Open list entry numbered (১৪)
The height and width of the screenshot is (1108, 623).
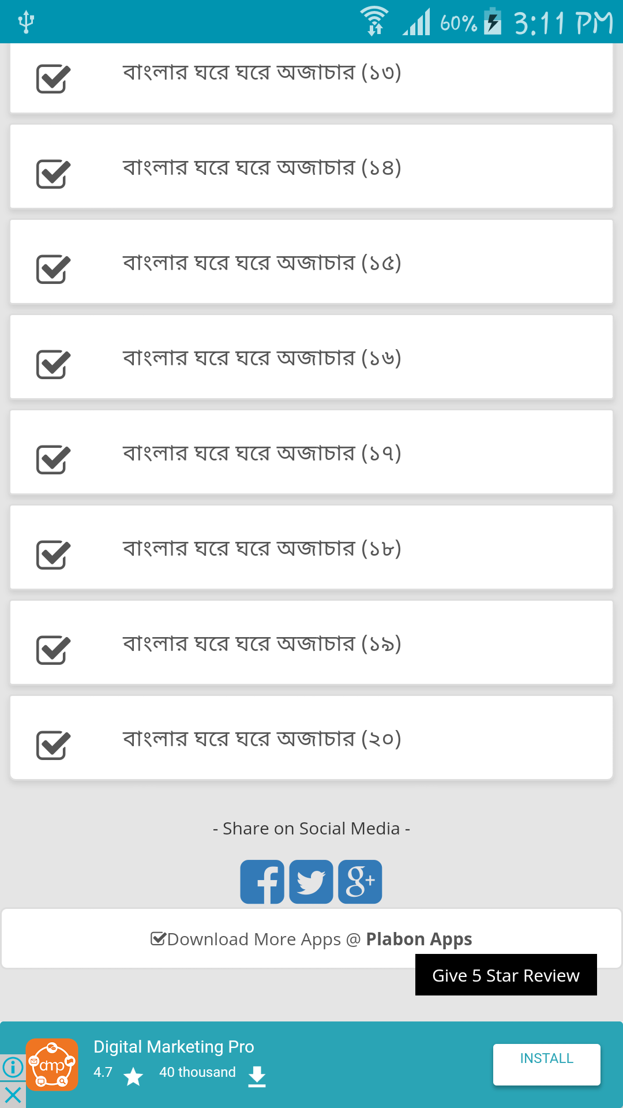tap(311, 167)
